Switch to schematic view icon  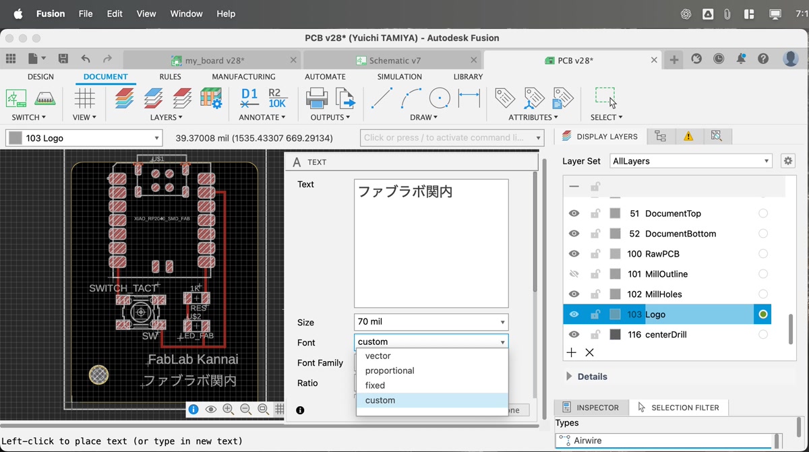[16, 98]
